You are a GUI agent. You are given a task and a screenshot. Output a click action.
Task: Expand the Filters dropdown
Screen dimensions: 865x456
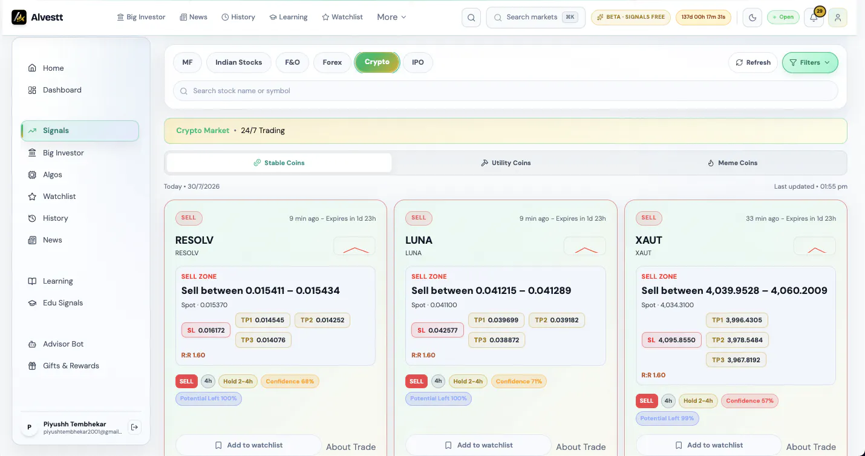[810, 62]
